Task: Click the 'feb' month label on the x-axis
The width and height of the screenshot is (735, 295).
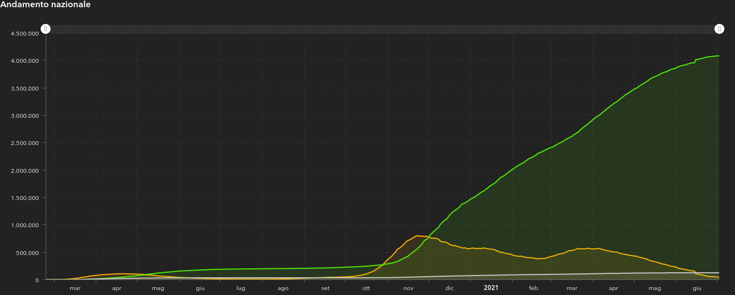Action: click(534, 288)
